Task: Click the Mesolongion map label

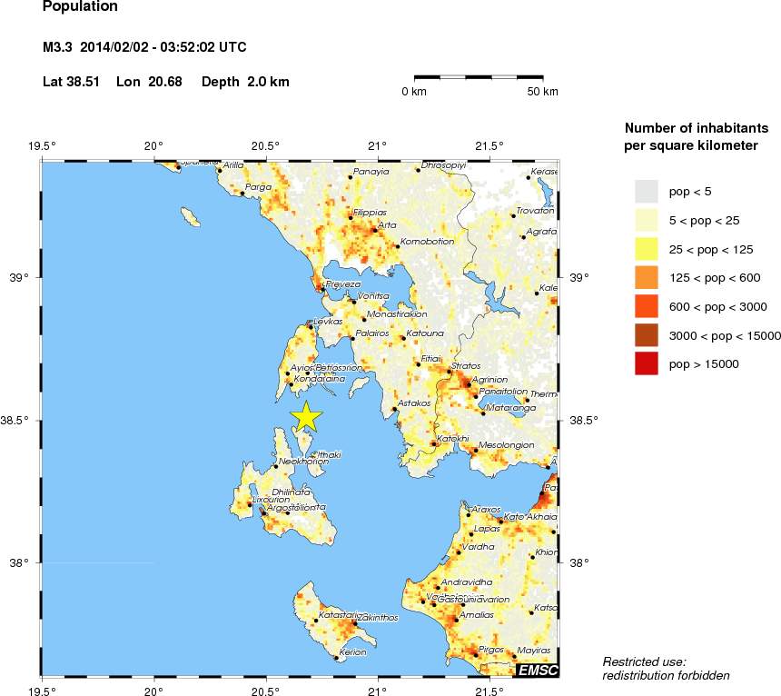Action: [506, 445]
